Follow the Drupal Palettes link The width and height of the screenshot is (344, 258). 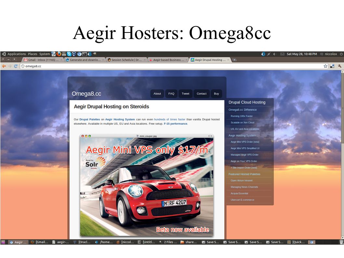[x=89, y=119]
